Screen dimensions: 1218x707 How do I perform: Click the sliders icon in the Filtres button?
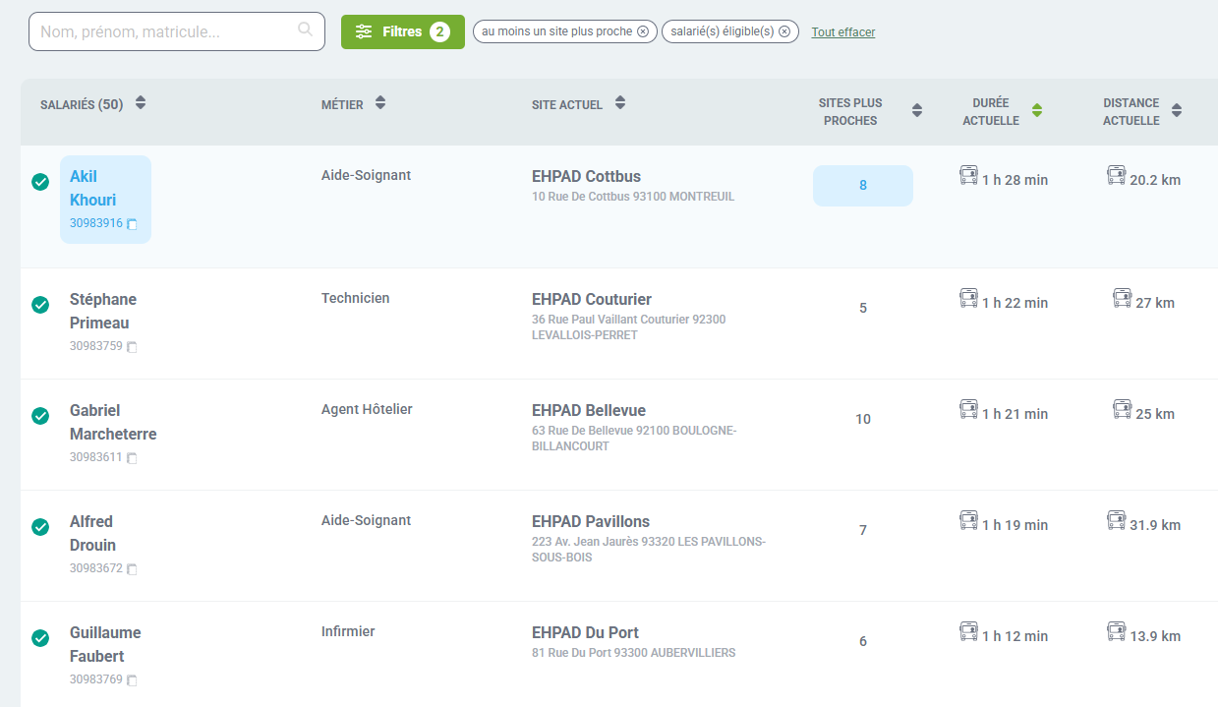364,31
